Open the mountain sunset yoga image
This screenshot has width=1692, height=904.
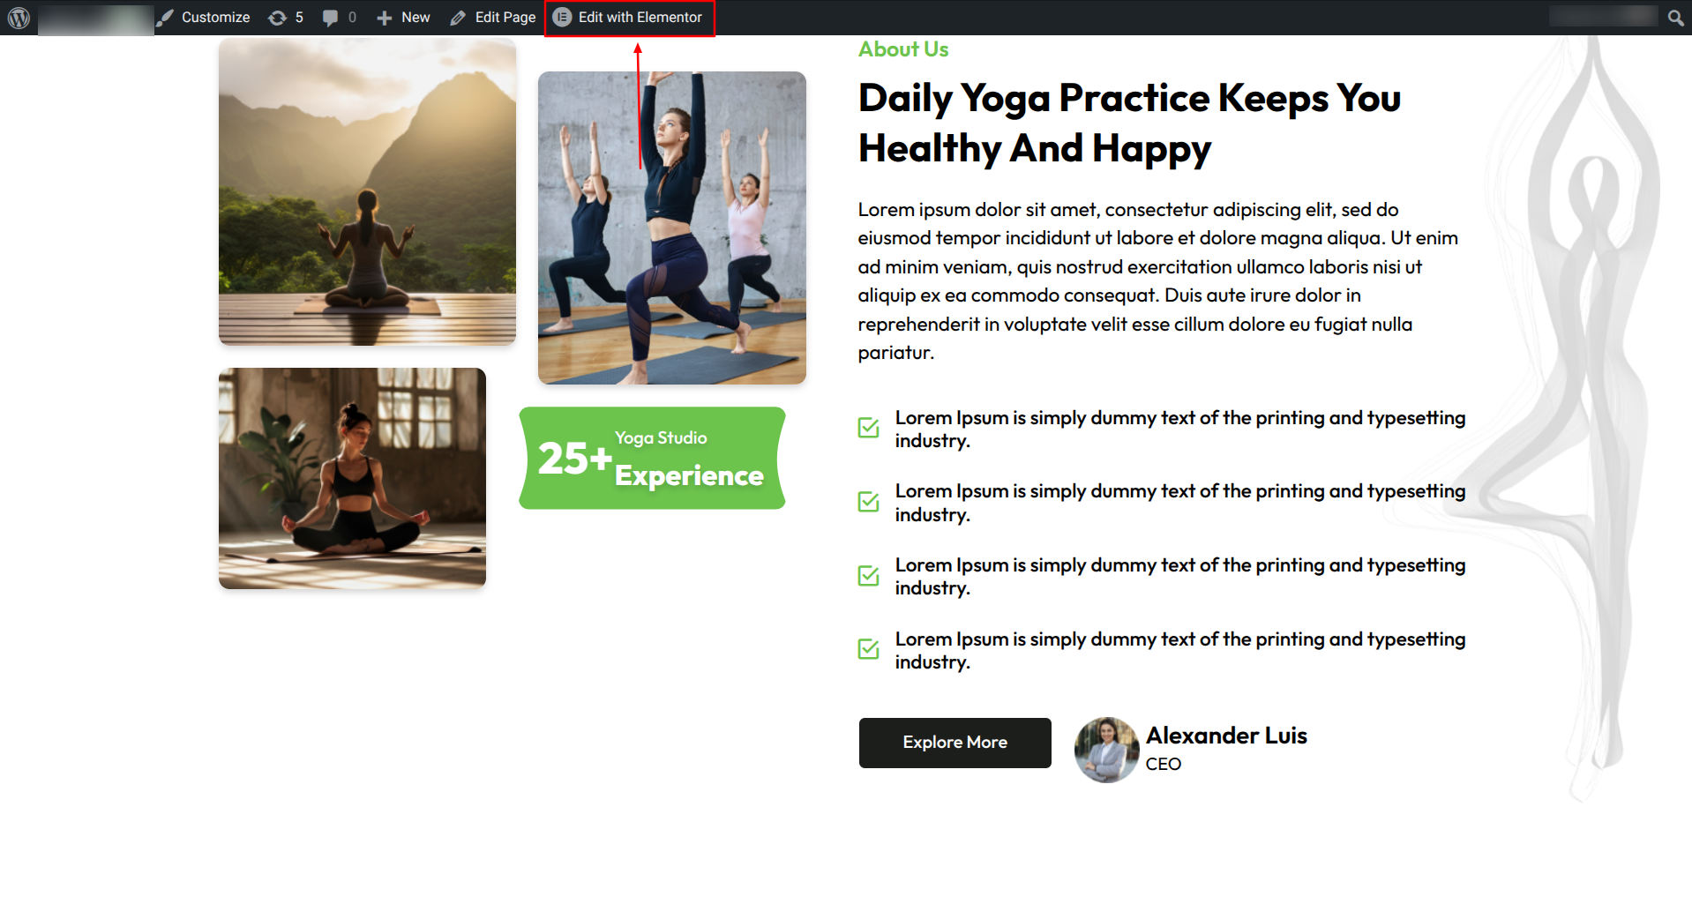point(367,191)
